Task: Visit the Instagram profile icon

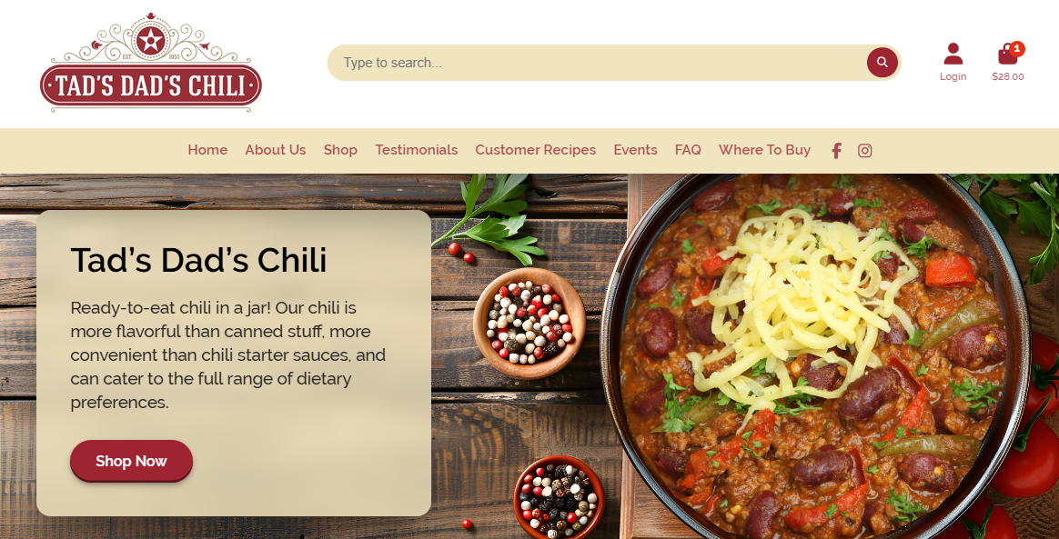Action: point(864,151)
